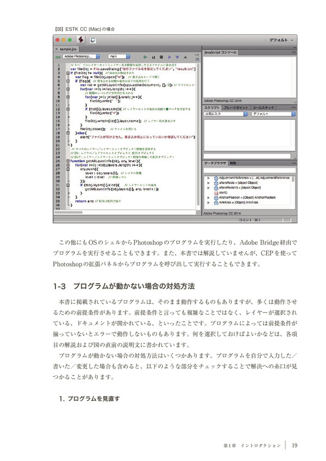
Task: Click the aftereffects object cube icon
Action: 216,183
